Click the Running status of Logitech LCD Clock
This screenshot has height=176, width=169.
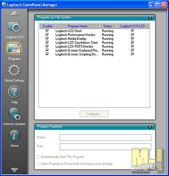108,31
